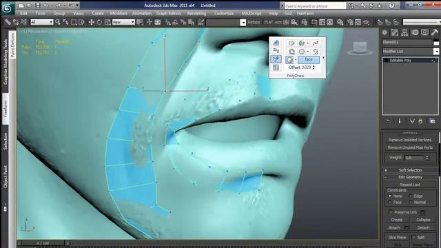Activate the Select and Move tool
This screenshot has width=441, height=248.
[x=92, y=22]
